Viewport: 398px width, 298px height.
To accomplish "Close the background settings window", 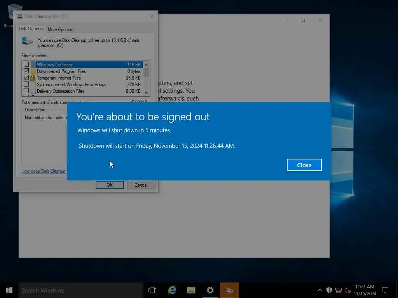I will tap(321, 20).
